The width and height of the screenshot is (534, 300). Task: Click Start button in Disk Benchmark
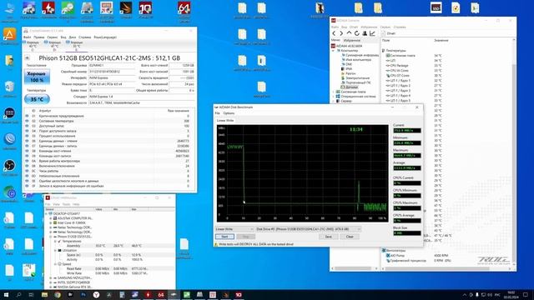click(224, 237)
